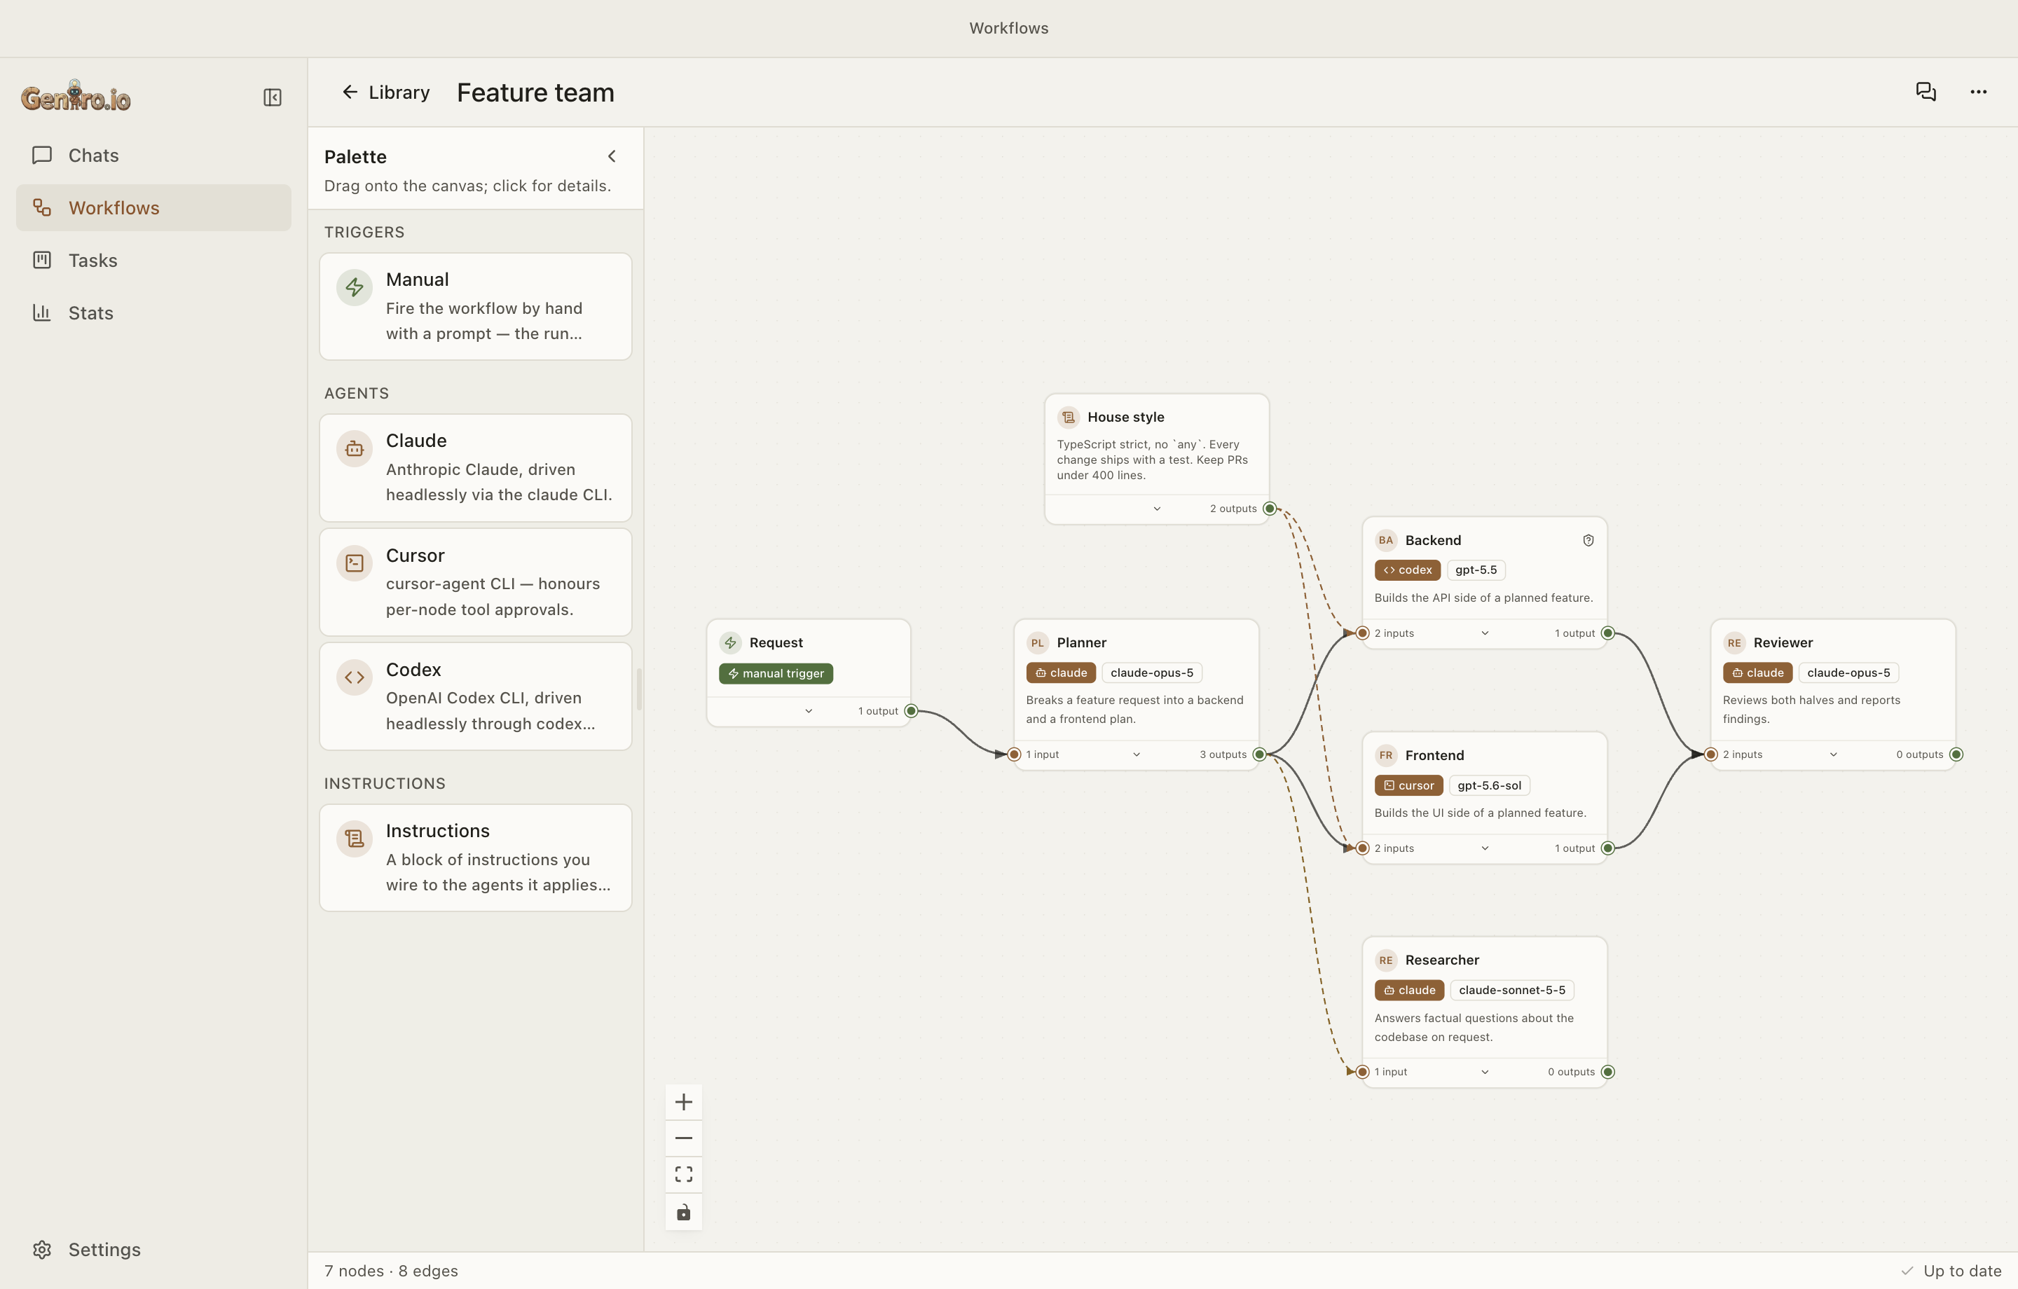The width and height of the screenshot is (2018, 1289).
Task: Click the House style output port
Action: point(1270,509)
